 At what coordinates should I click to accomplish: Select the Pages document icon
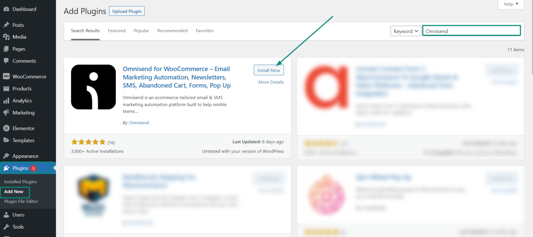[6, 49]
